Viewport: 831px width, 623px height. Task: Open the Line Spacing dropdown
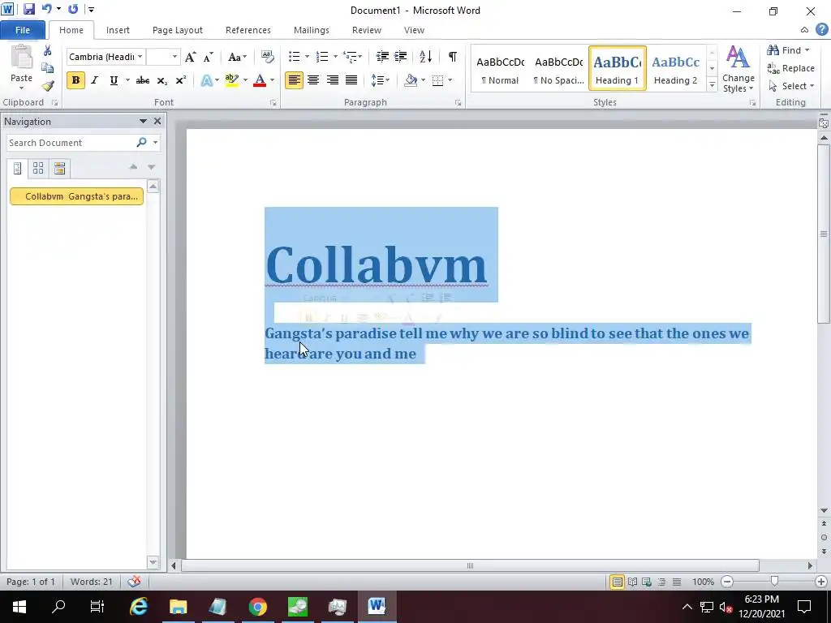380,80
